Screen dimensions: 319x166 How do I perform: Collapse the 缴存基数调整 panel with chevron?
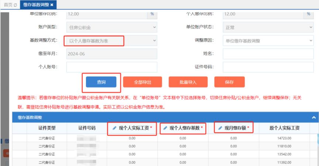tap(314, 118)
